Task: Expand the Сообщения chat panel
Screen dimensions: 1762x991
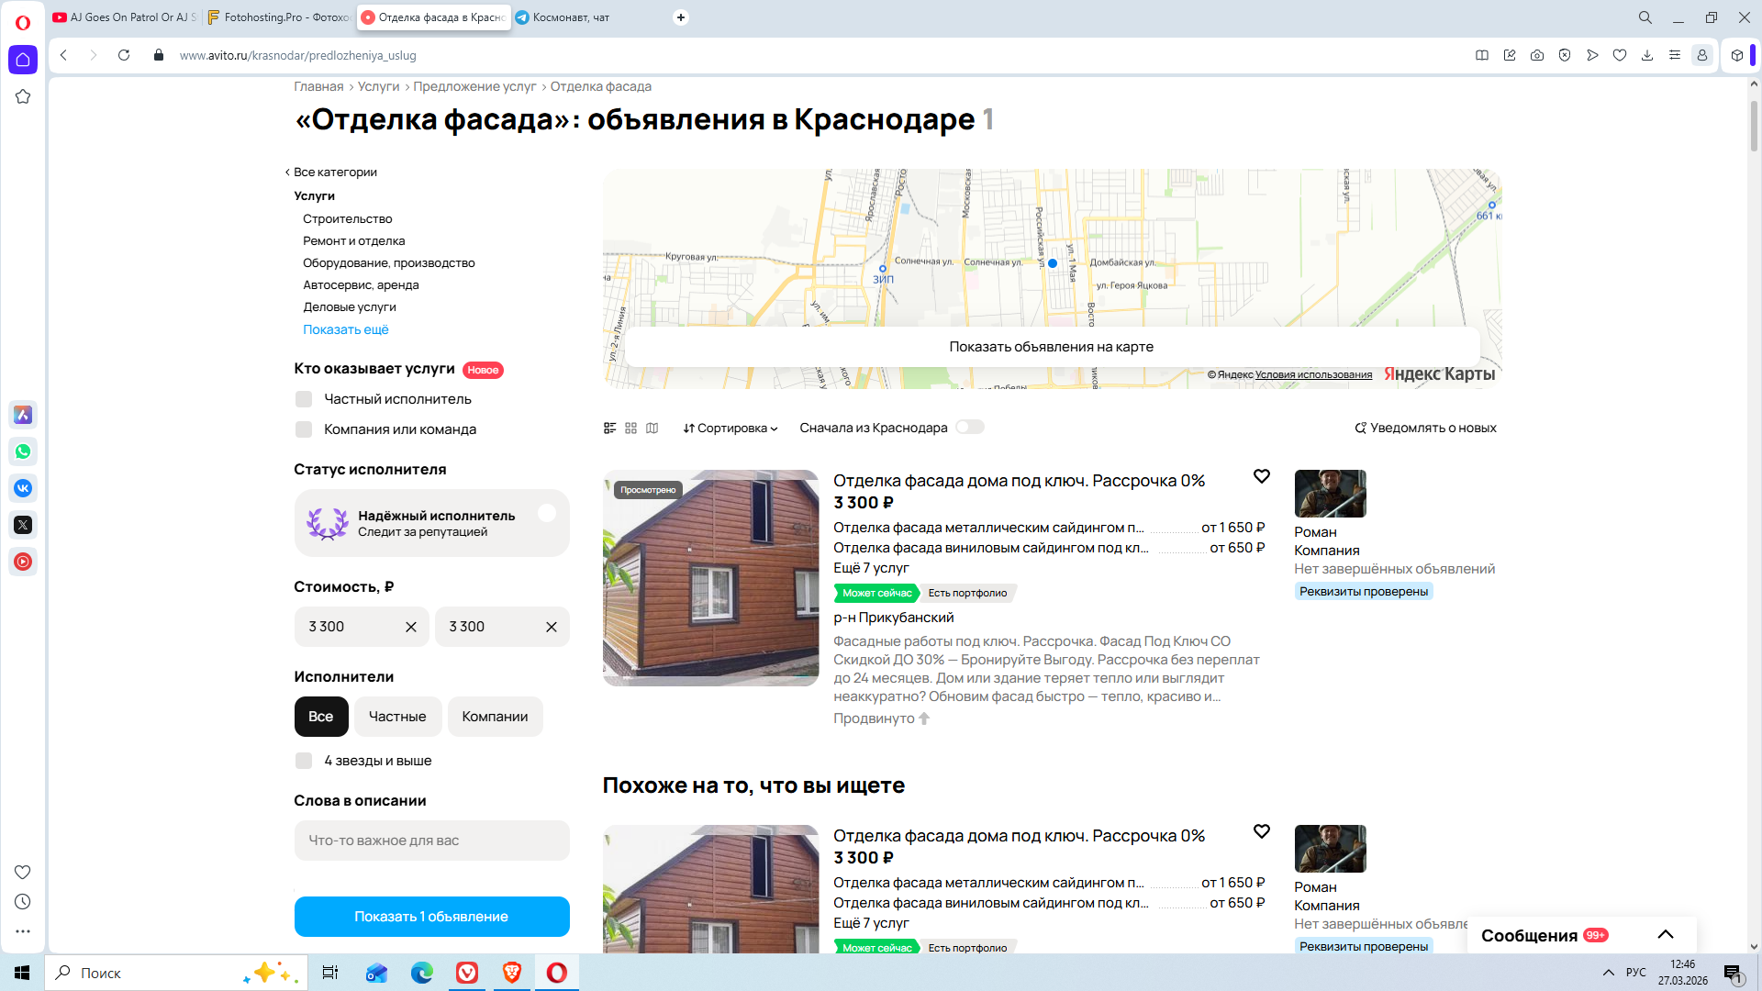Action: (x=1665, y=935)
